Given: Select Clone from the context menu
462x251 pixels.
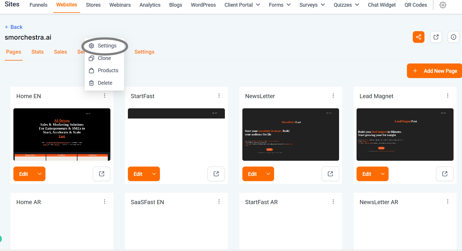Looking at the screenshot, I should 104,58.
